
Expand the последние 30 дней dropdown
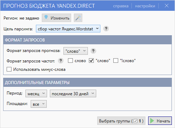[x=73, y=93]
